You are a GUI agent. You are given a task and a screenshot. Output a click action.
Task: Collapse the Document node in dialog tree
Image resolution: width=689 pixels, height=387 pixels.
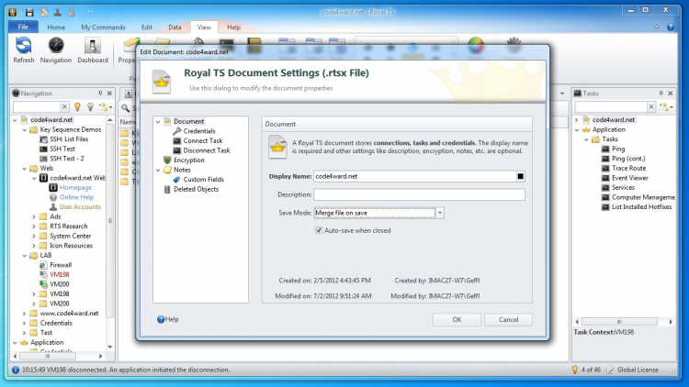pos(158,122)
